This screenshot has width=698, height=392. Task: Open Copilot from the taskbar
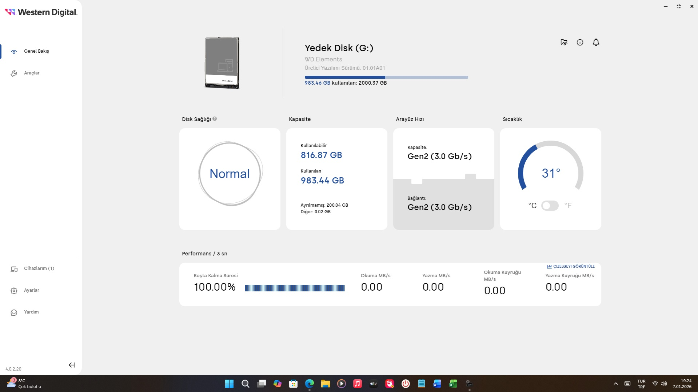(x=277, y=384)
